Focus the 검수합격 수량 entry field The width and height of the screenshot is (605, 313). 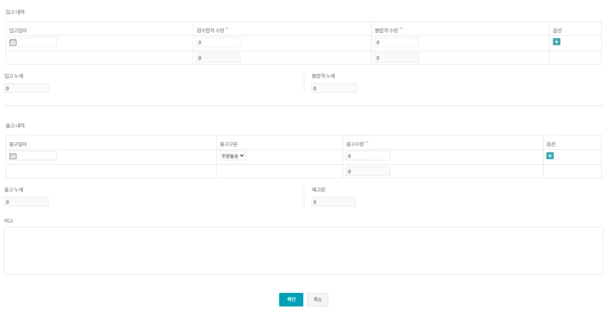point(218,43)
